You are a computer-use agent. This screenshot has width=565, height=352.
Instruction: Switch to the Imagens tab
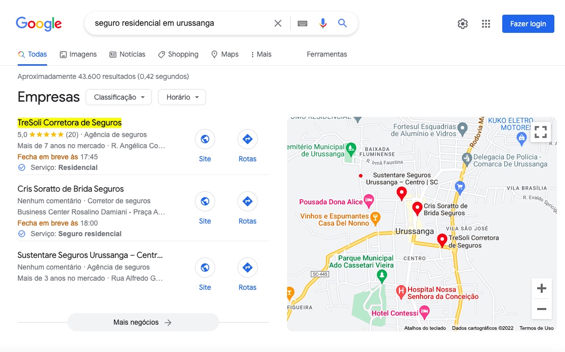click(x=78, y=54)
